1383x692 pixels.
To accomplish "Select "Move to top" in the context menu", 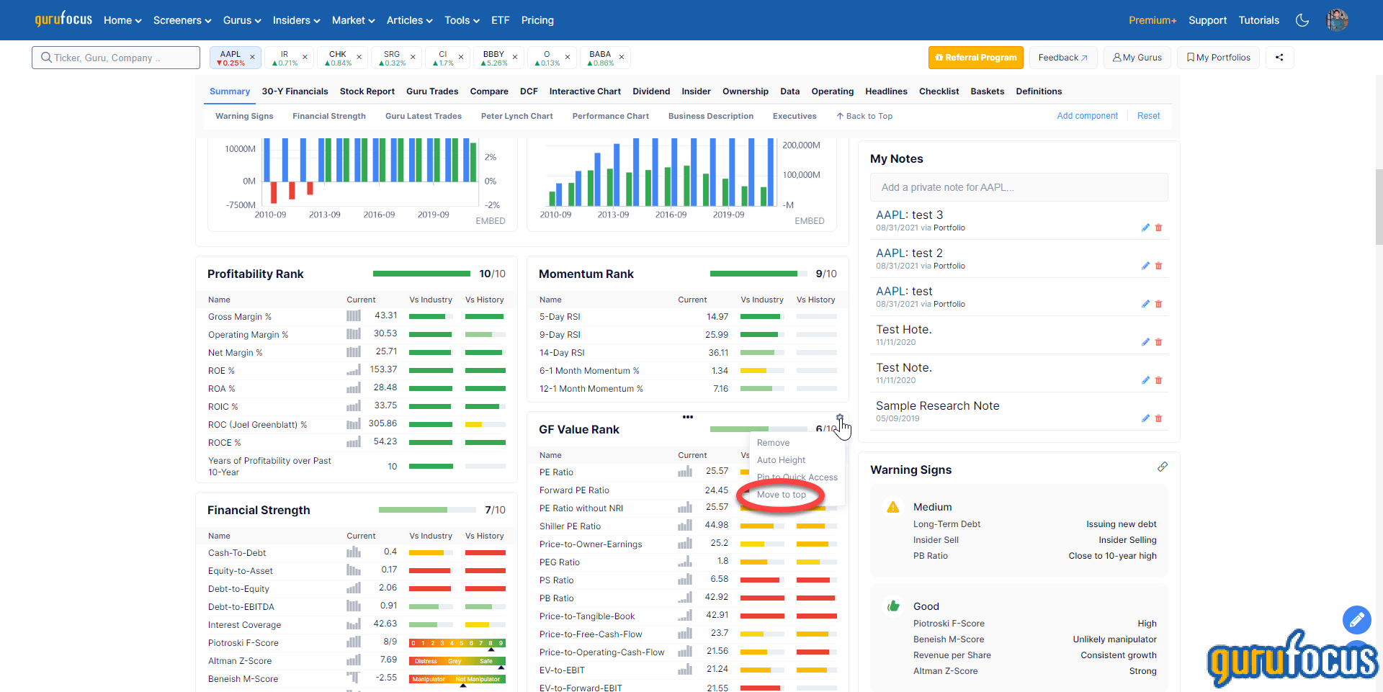I will click(781, 495).
